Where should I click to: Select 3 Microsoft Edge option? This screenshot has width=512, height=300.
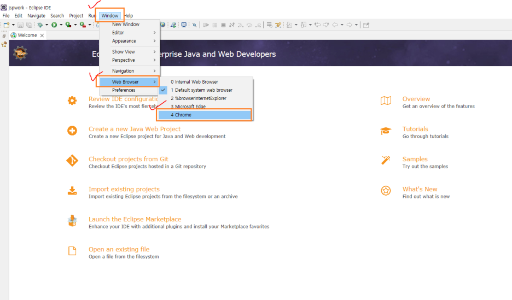206,107
